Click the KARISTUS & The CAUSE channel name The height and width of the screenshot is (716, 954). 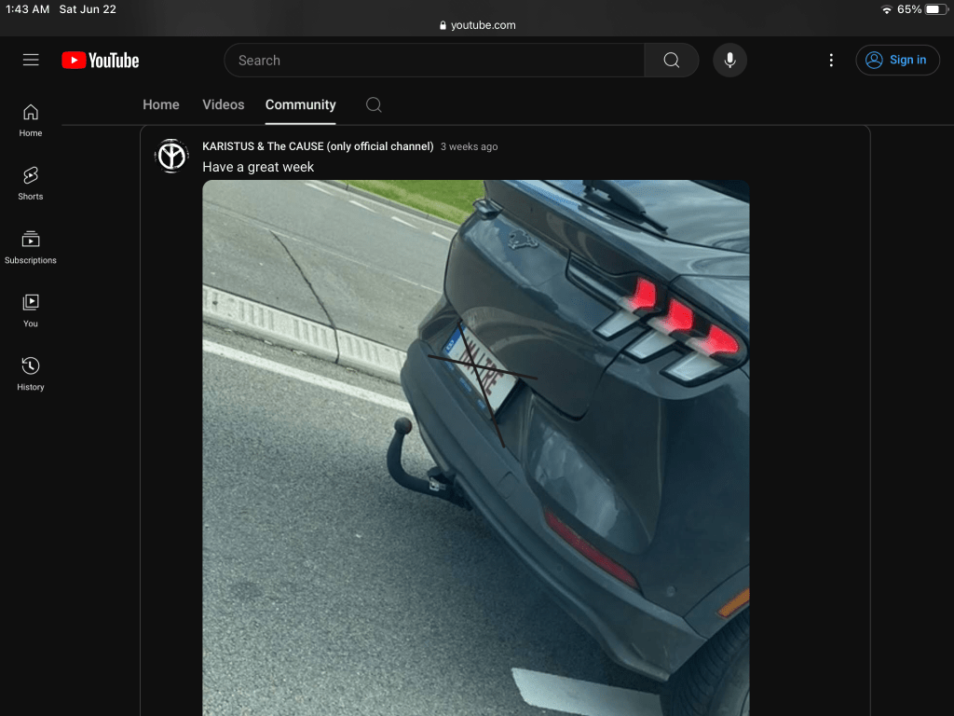(x=318, y=146)
